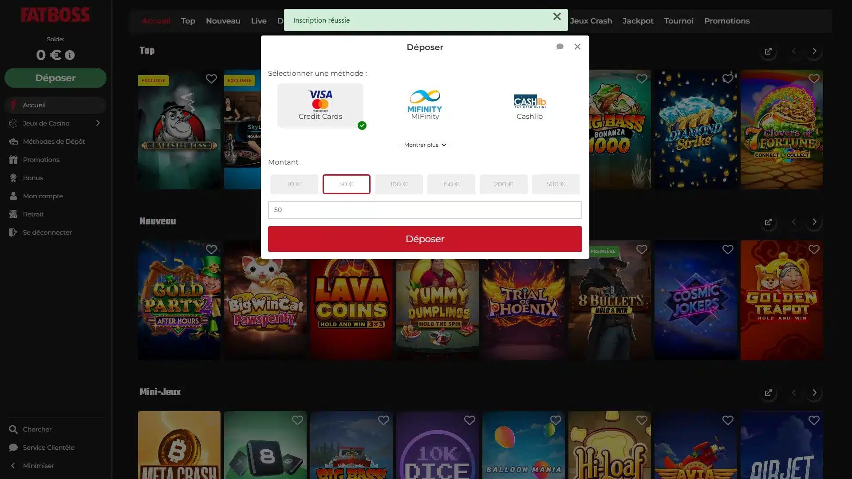Screen dimensions: 852x479
Task: Choose the Cashlib payment method
Action: [529, 106]
